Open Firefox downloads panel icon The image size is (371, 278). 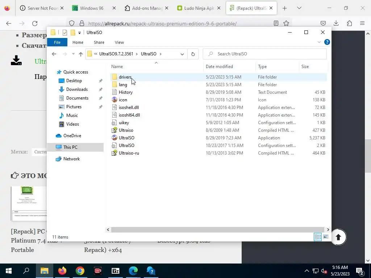[336, 23]
